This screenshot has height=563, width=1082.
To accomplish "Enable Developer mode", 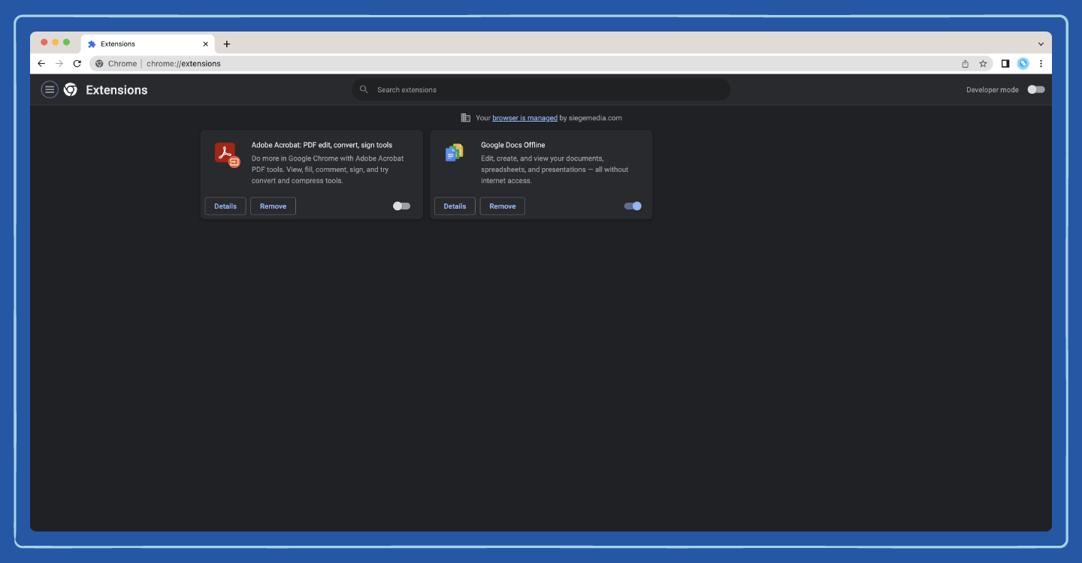I will click(1035, 89).
